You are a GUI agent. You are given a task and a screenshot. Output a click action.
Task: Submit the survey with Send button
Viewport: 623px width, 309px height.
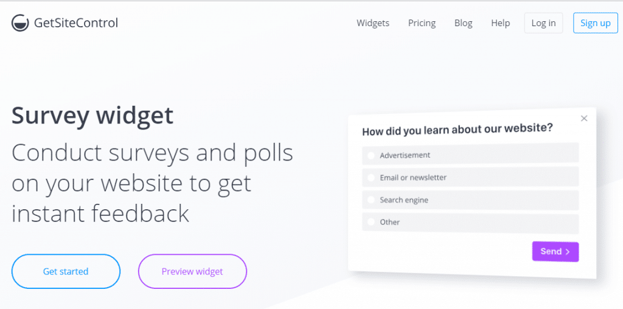point(555,251)
